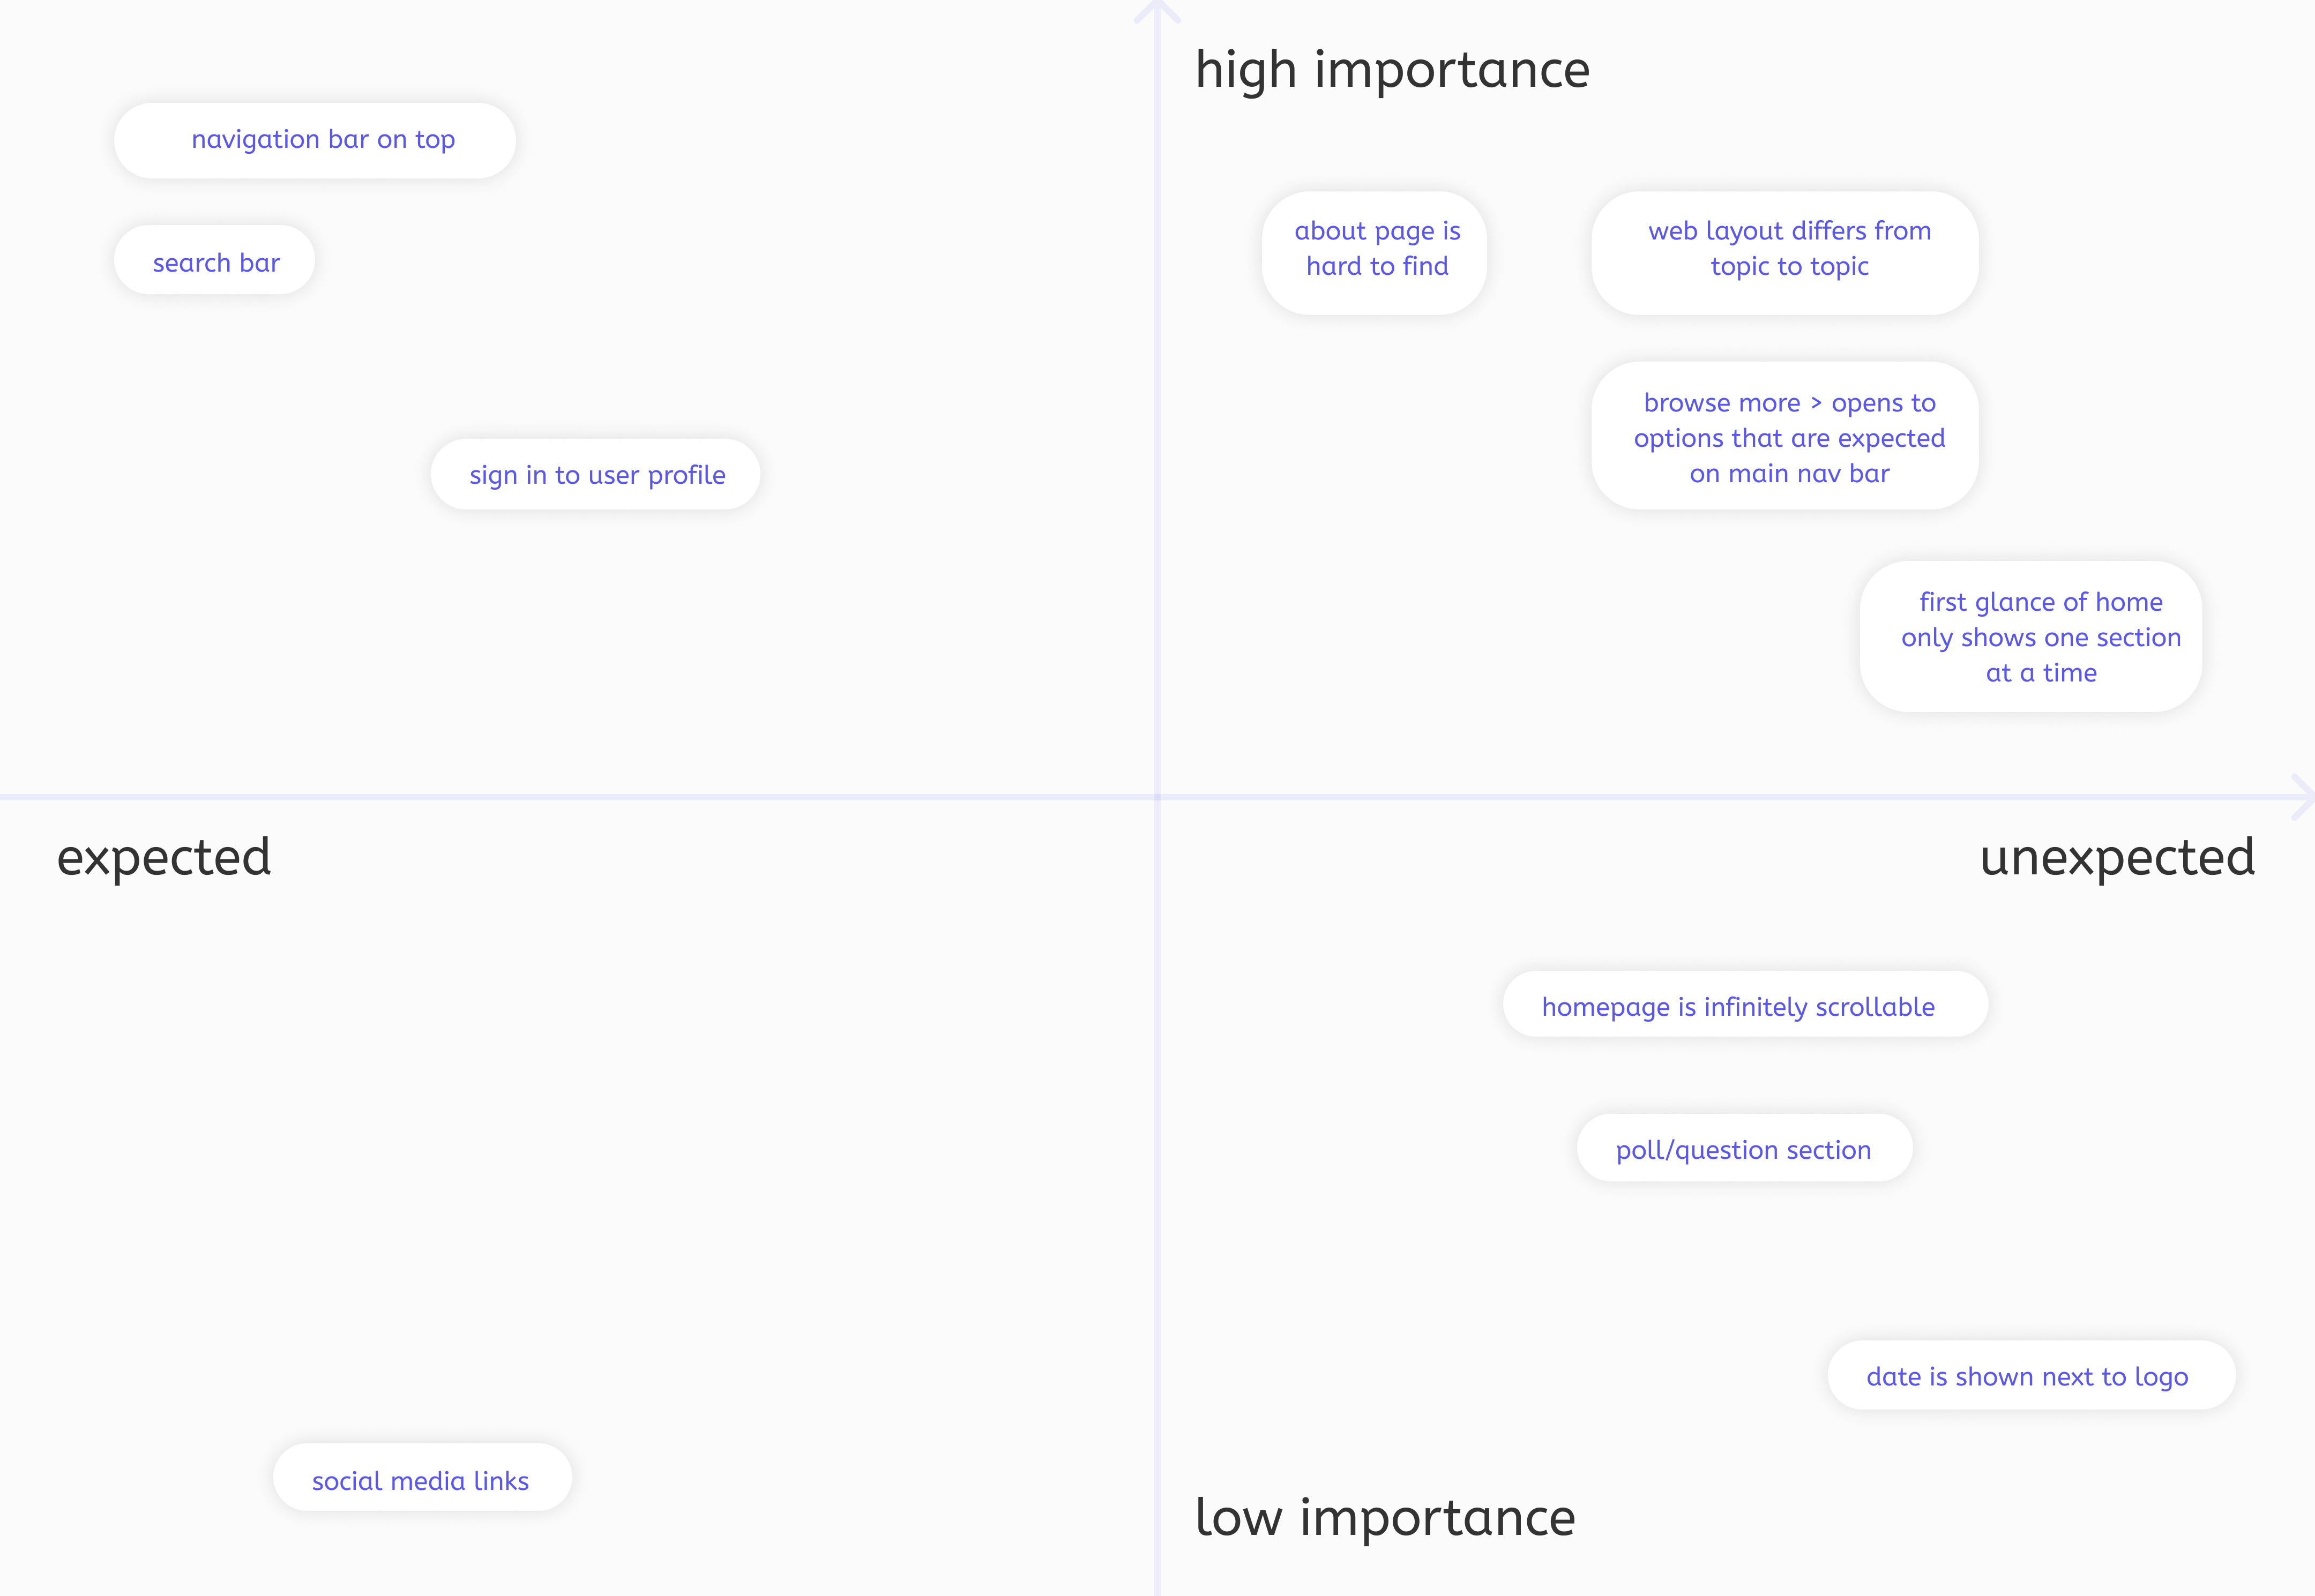Click the 'first glance of home' note
This screenshot has height=1596, width=2315.
click(2031, 636)
